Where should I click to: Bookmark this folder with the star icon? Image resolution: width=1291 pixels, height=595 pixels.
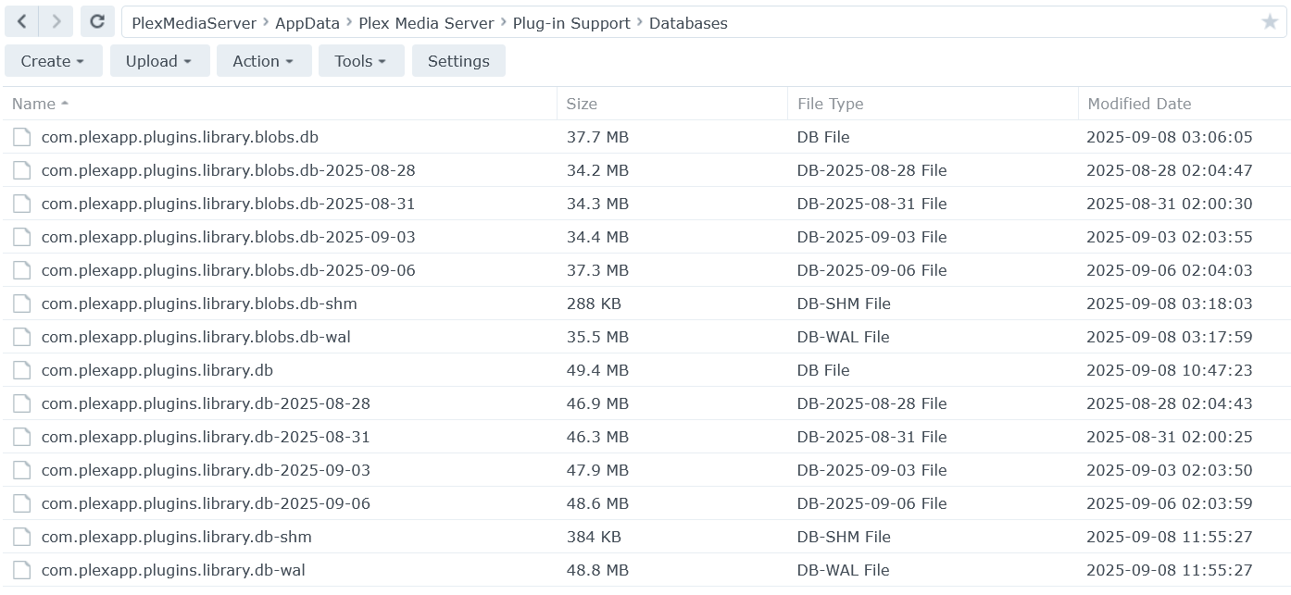(1270, 22)
